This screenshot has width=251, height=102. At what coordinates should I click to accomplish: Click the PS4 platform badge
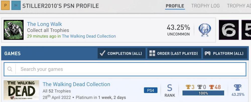coord(151,90)
